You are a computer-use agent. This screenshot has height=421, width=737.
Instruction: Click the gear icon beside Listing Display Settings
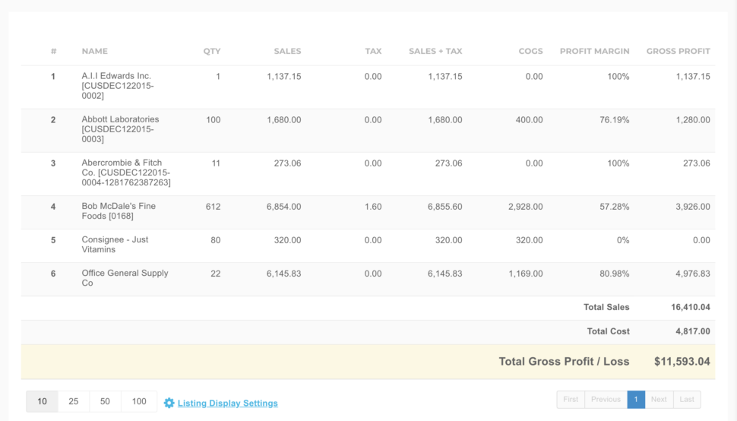(x=169, y=403)
